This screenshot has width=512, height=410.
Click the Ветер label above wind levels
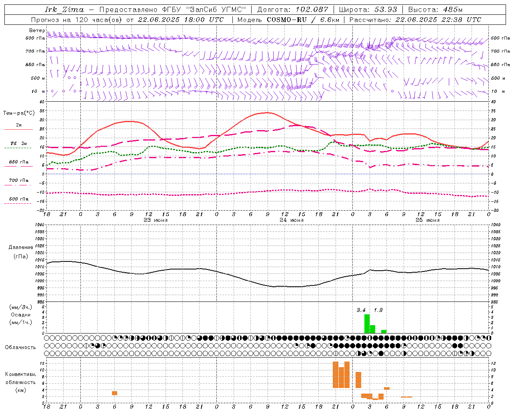coord(37,30)
